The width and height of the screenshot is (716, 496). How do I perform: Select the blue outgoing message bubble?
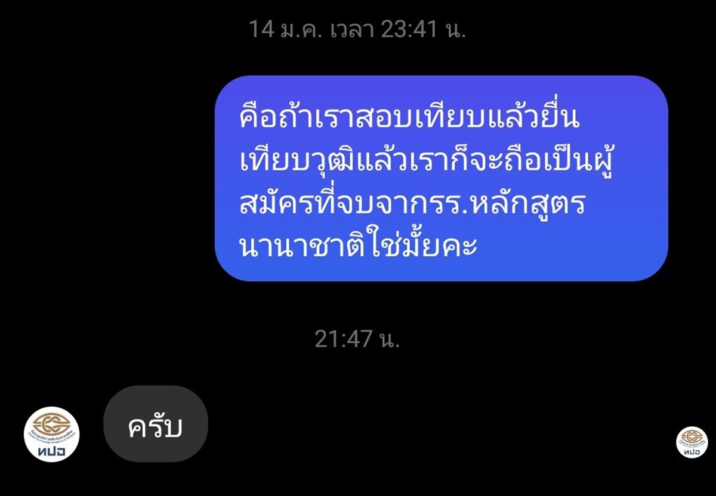click(441, 178)
